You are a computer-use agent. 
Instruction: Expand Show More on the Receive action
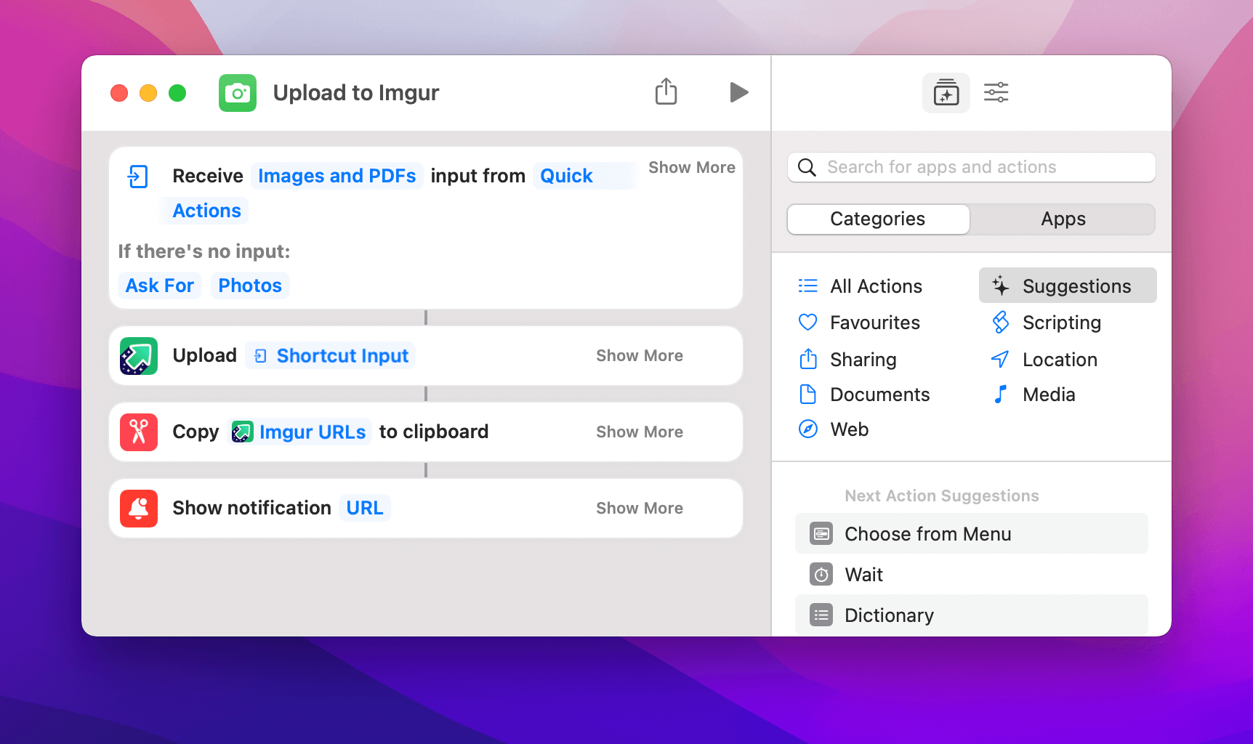pyautogui.click(x=691, y=167)
